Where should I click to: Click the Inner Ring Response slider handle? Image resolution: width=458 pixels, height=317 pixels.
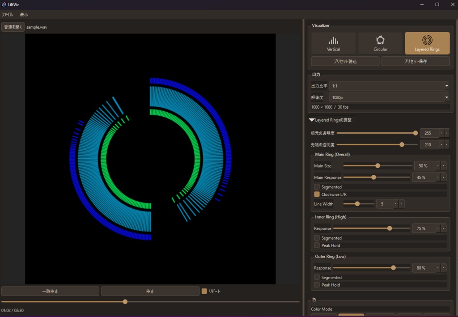pos(390,228)
